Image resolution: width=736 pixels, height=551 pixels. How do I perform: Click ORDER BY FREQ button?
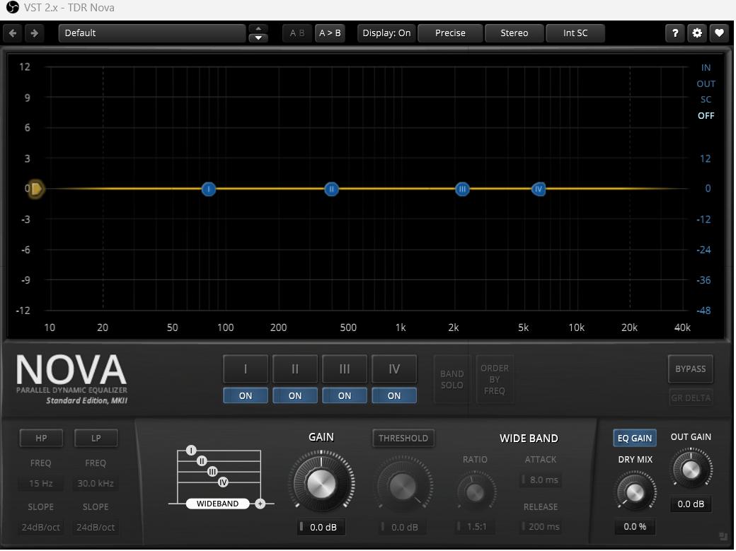tap(495, 379)
